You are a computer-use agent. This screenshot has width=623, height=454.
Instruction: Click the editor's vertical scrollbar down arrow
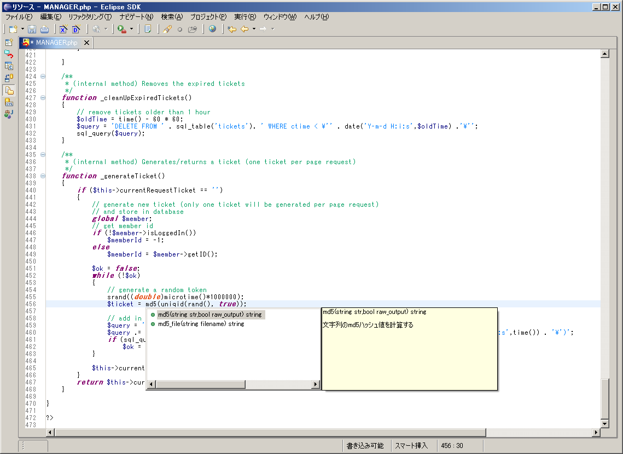(x=604, y=424)
